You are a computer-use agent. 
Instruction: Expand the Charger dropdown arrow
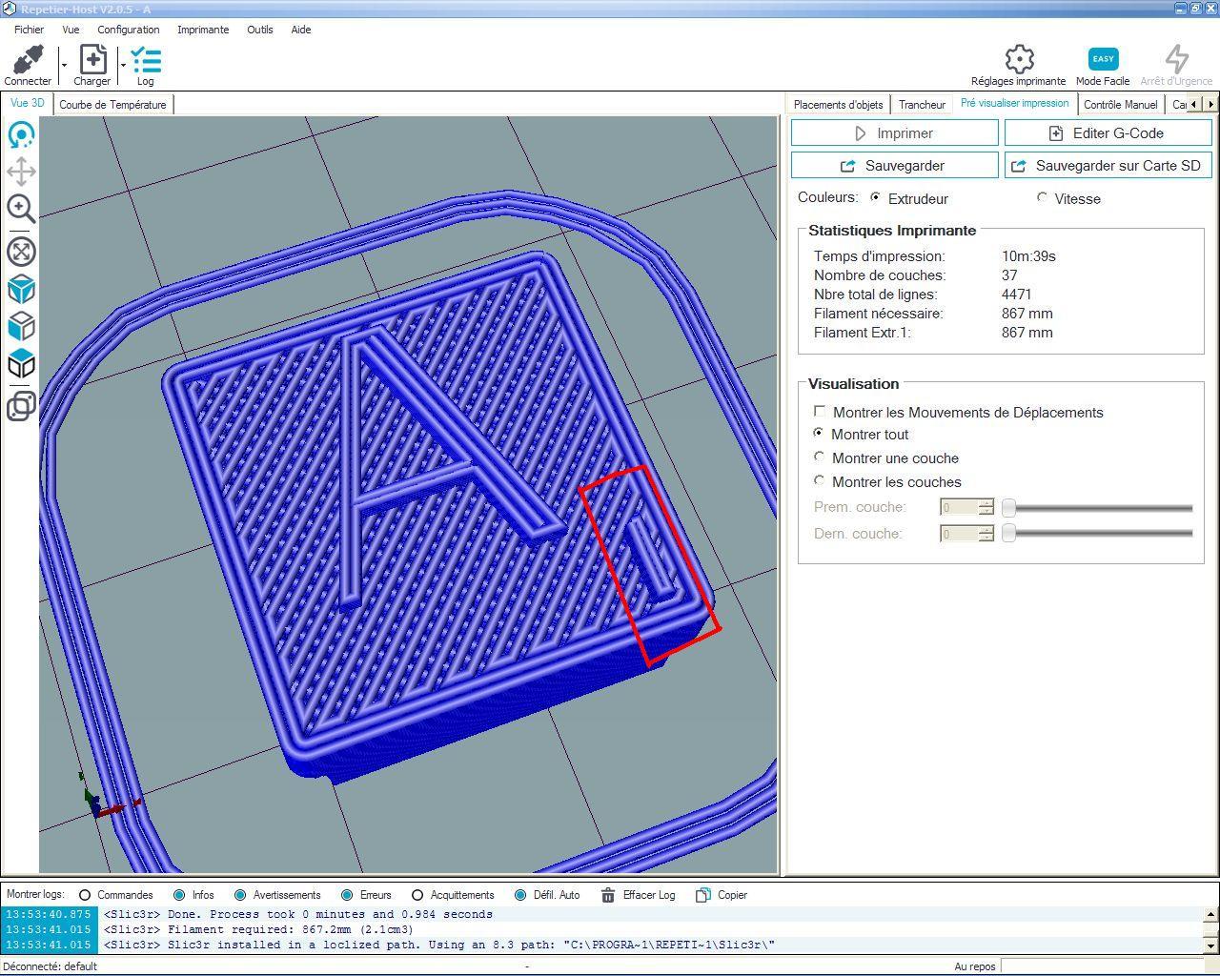123,65
